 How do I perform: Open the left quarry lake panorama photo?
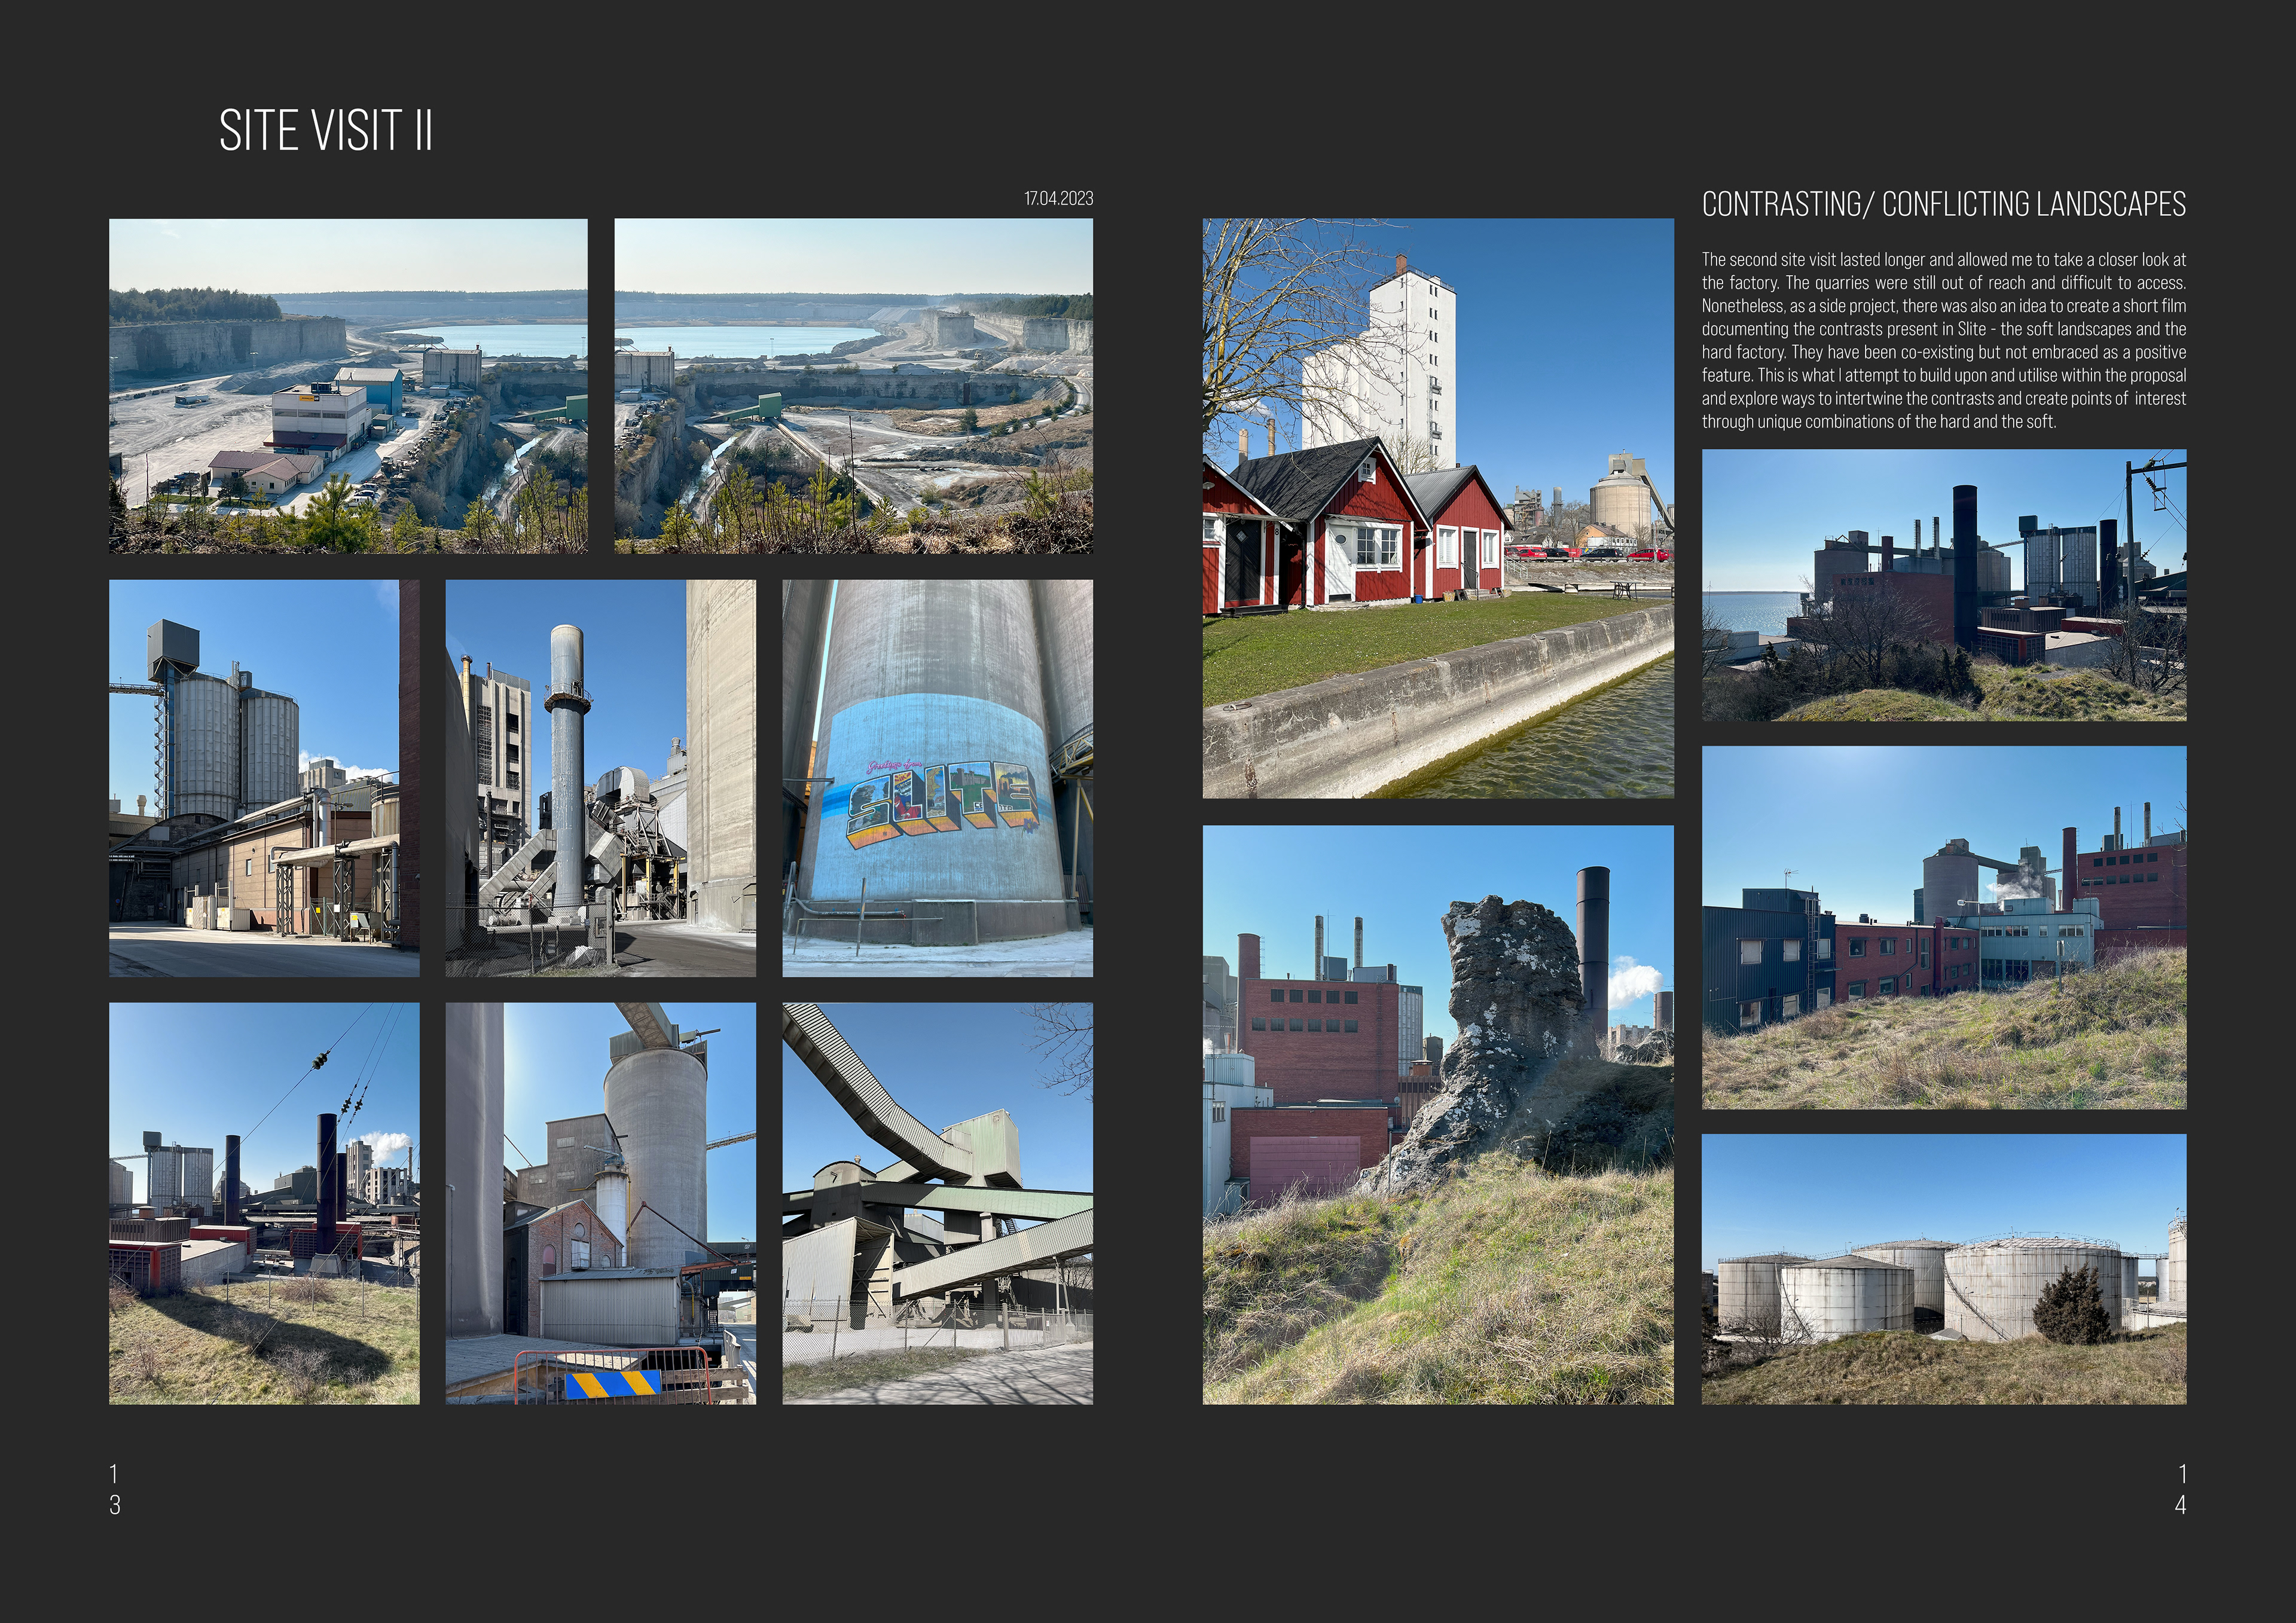pos(348,385)
